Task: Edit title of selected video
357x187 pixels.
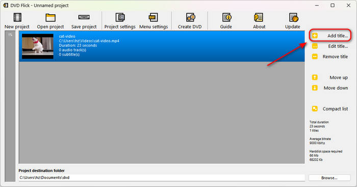Action: [330, 46]
